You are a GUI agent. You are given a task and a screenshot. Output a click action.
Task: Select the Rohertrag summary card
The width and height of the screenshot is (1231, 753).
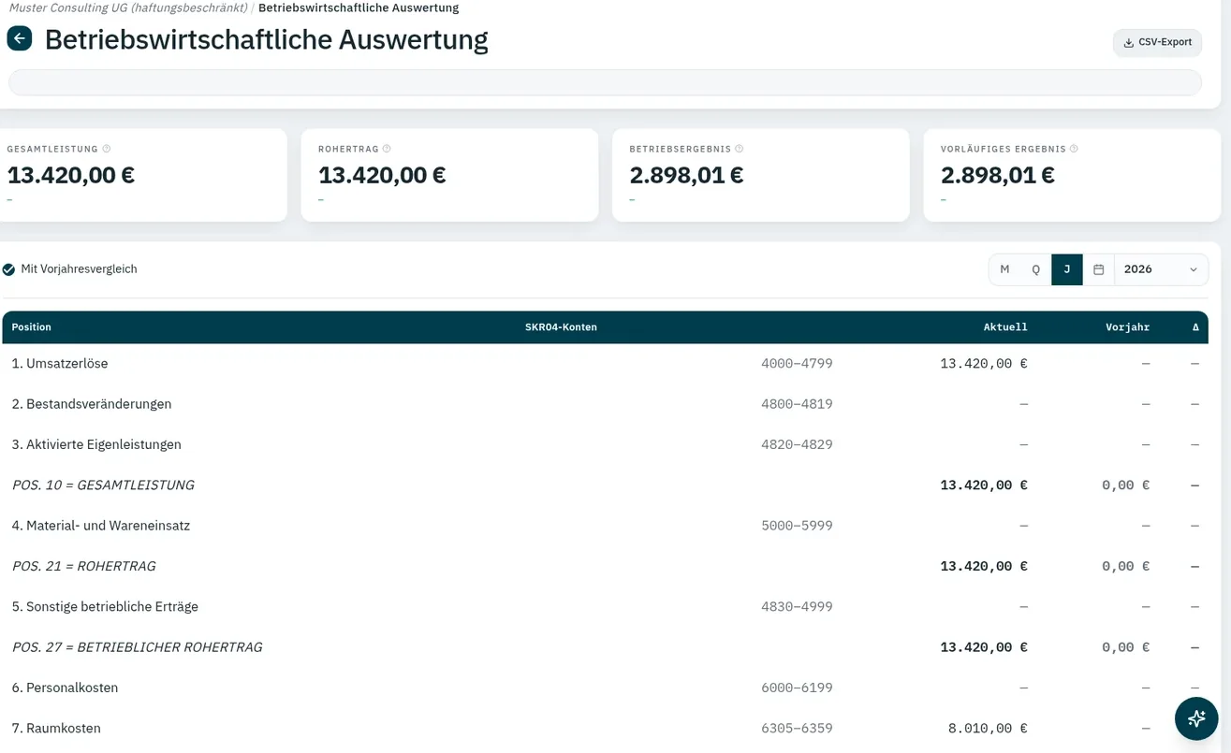449,175
